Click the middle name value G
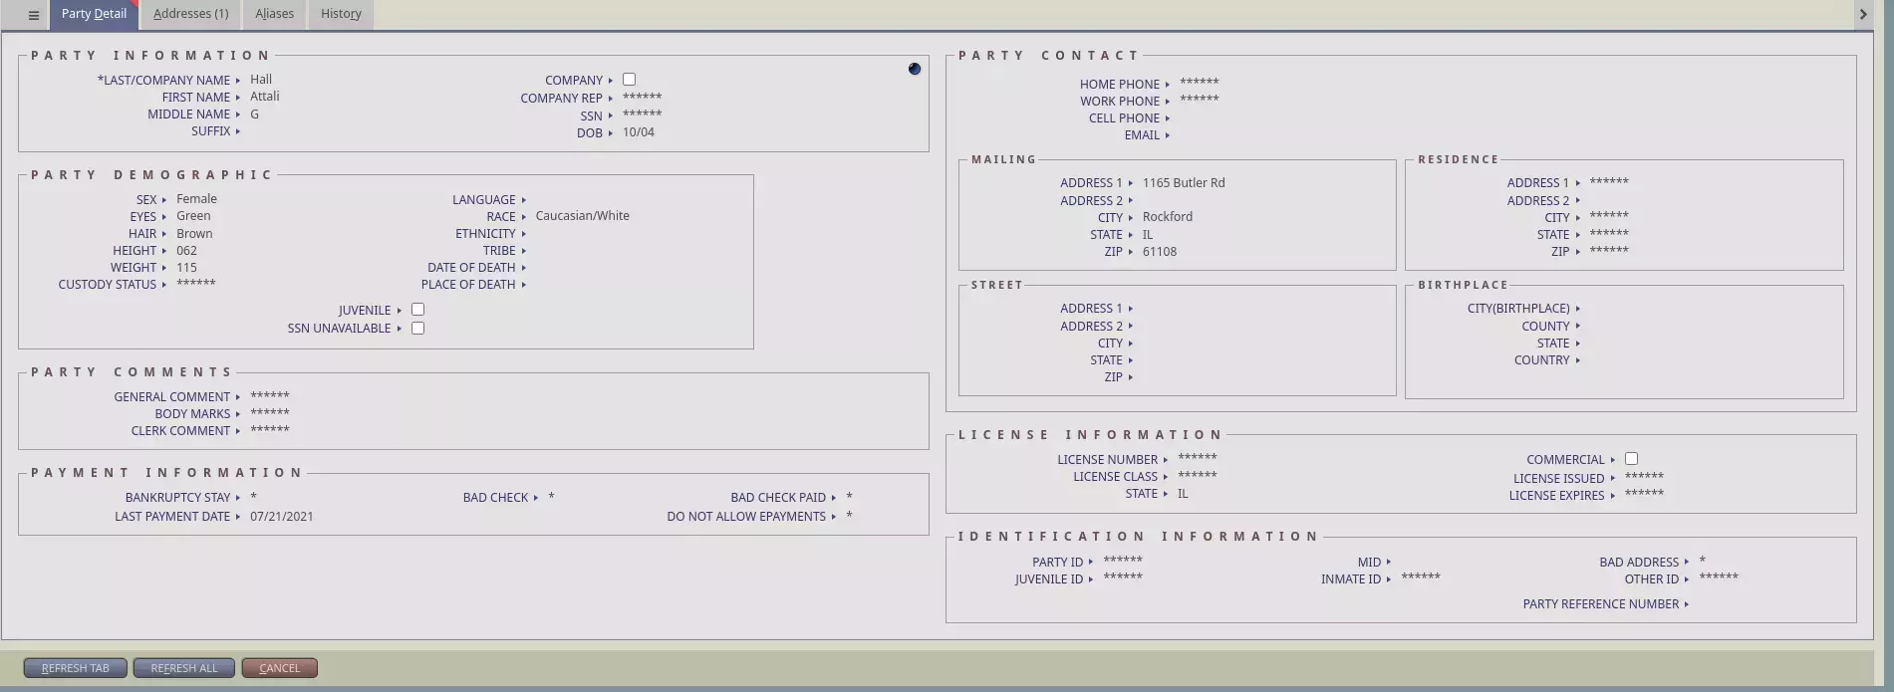1894x692 pixels. coord(255,115)
